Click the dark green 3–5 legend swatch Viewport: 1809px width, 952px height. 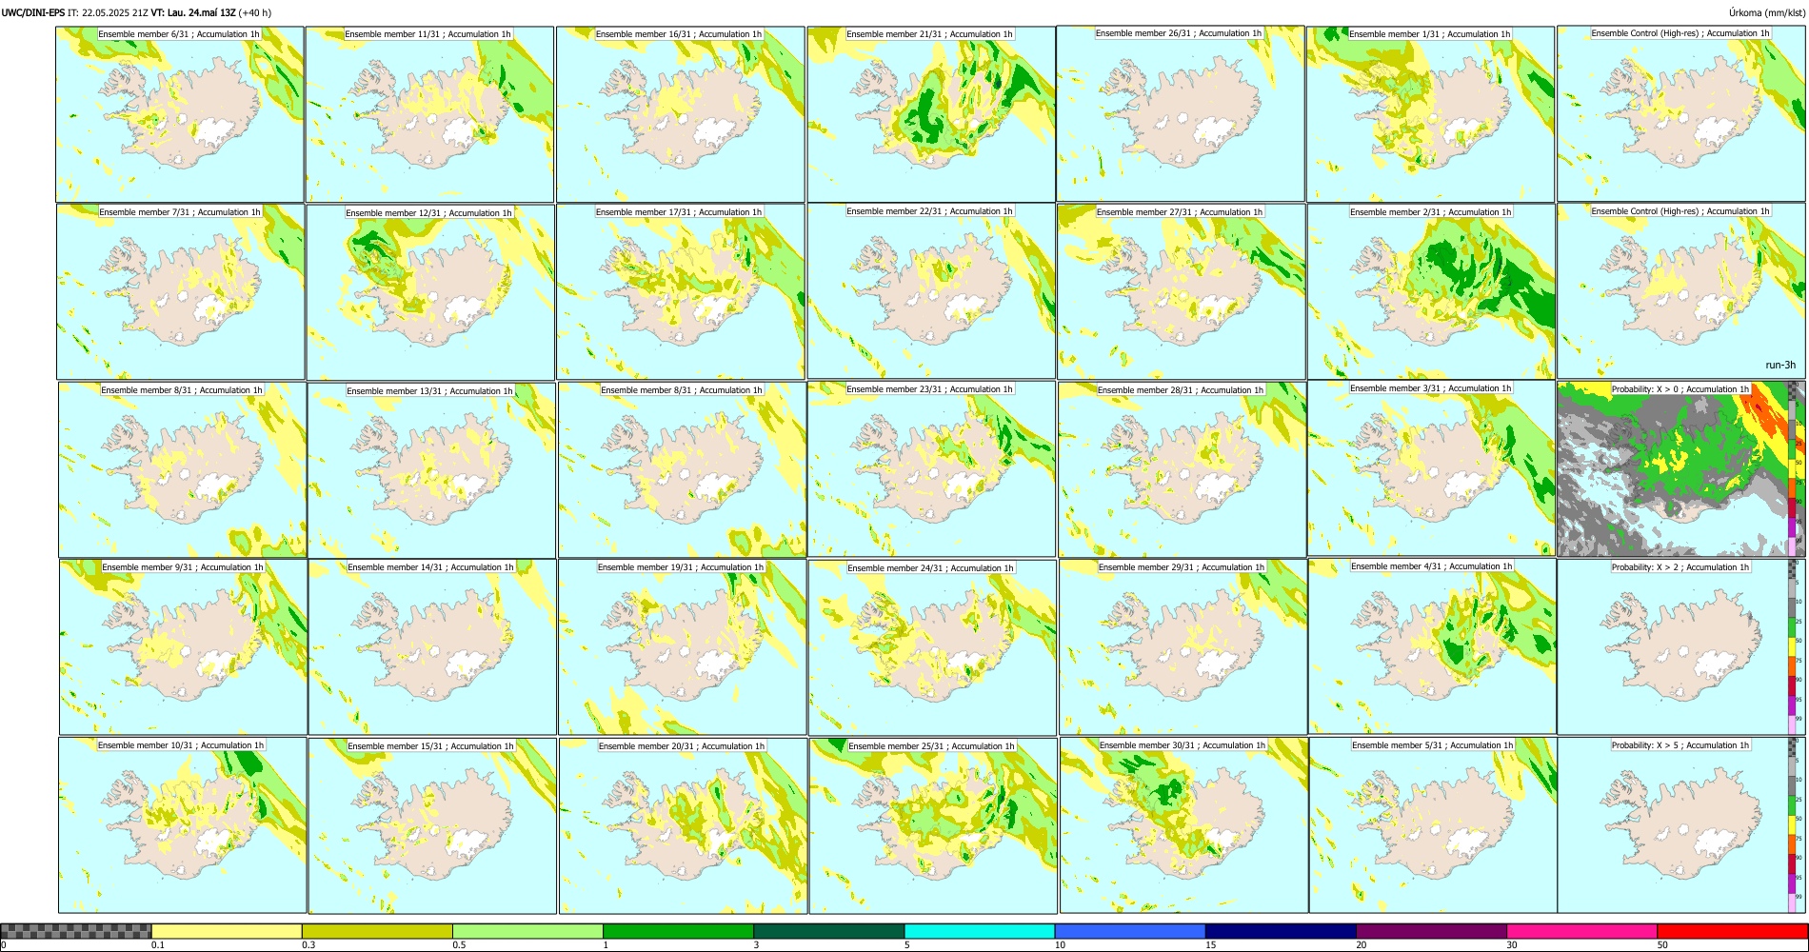(828, 931)
